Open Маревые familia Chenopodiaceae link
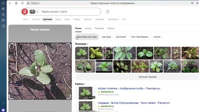Screen dimensions: 199x112 click(134, 103)
